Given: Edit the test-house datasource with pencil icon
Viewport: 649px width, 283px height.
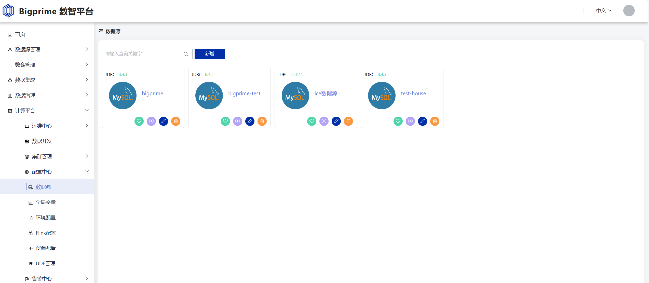Looking at the screenshot, I should tap(423, 121).
